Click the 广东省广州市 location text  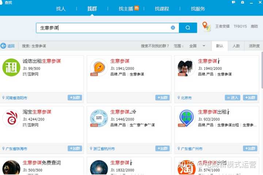coord(192,148)
